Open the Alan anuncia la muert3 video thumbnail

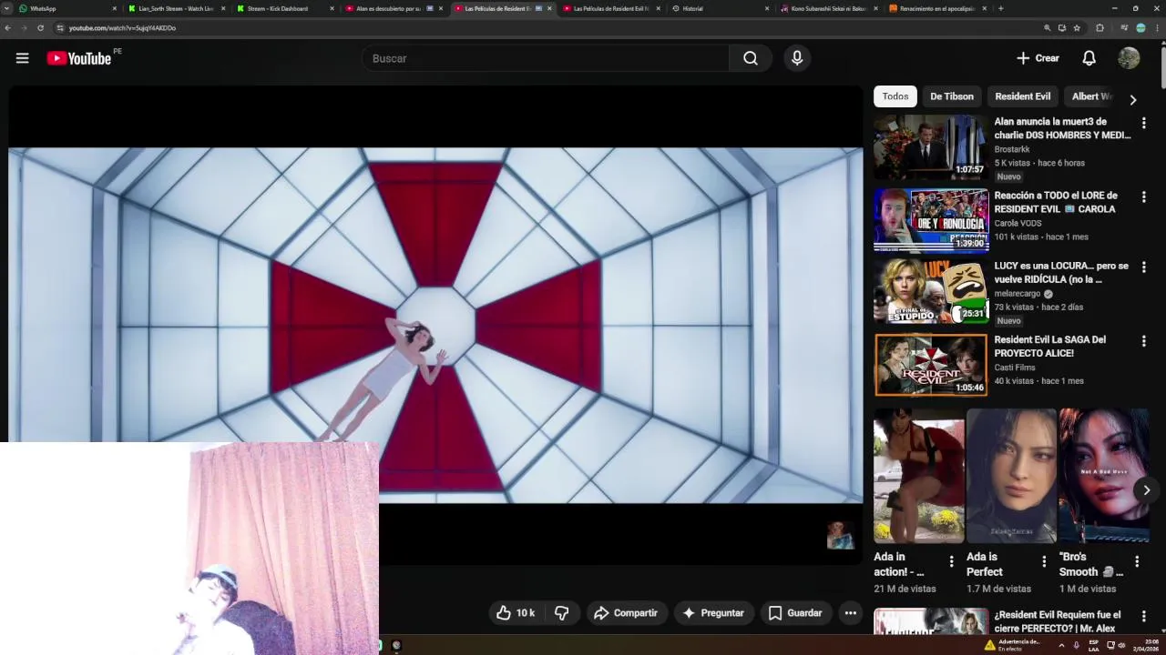(x=930, y=146)
